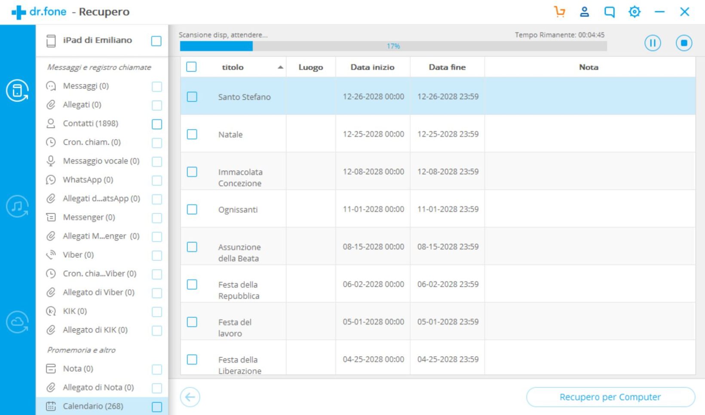This screenshot has width=705, height=415.
Task: Open the shopping cart icon
Action: (x=559, y=12)
